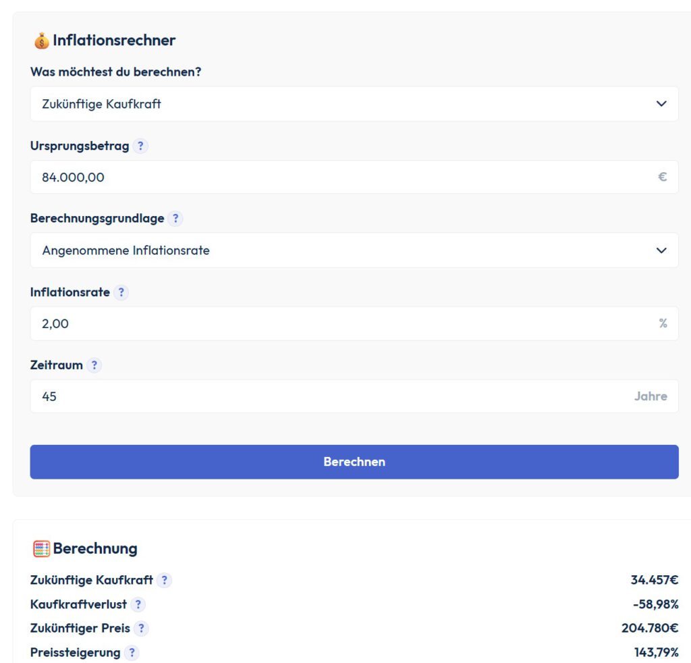The width and height of the screenshot is (691, 663).
Task: Click the 34.457€ future purchasing power value
Action: click(x=654, y=580)
